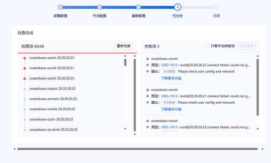Open OBD-1013 link for 20.20.20.23
Screen dimensions: 271x163
click(169, 127)
